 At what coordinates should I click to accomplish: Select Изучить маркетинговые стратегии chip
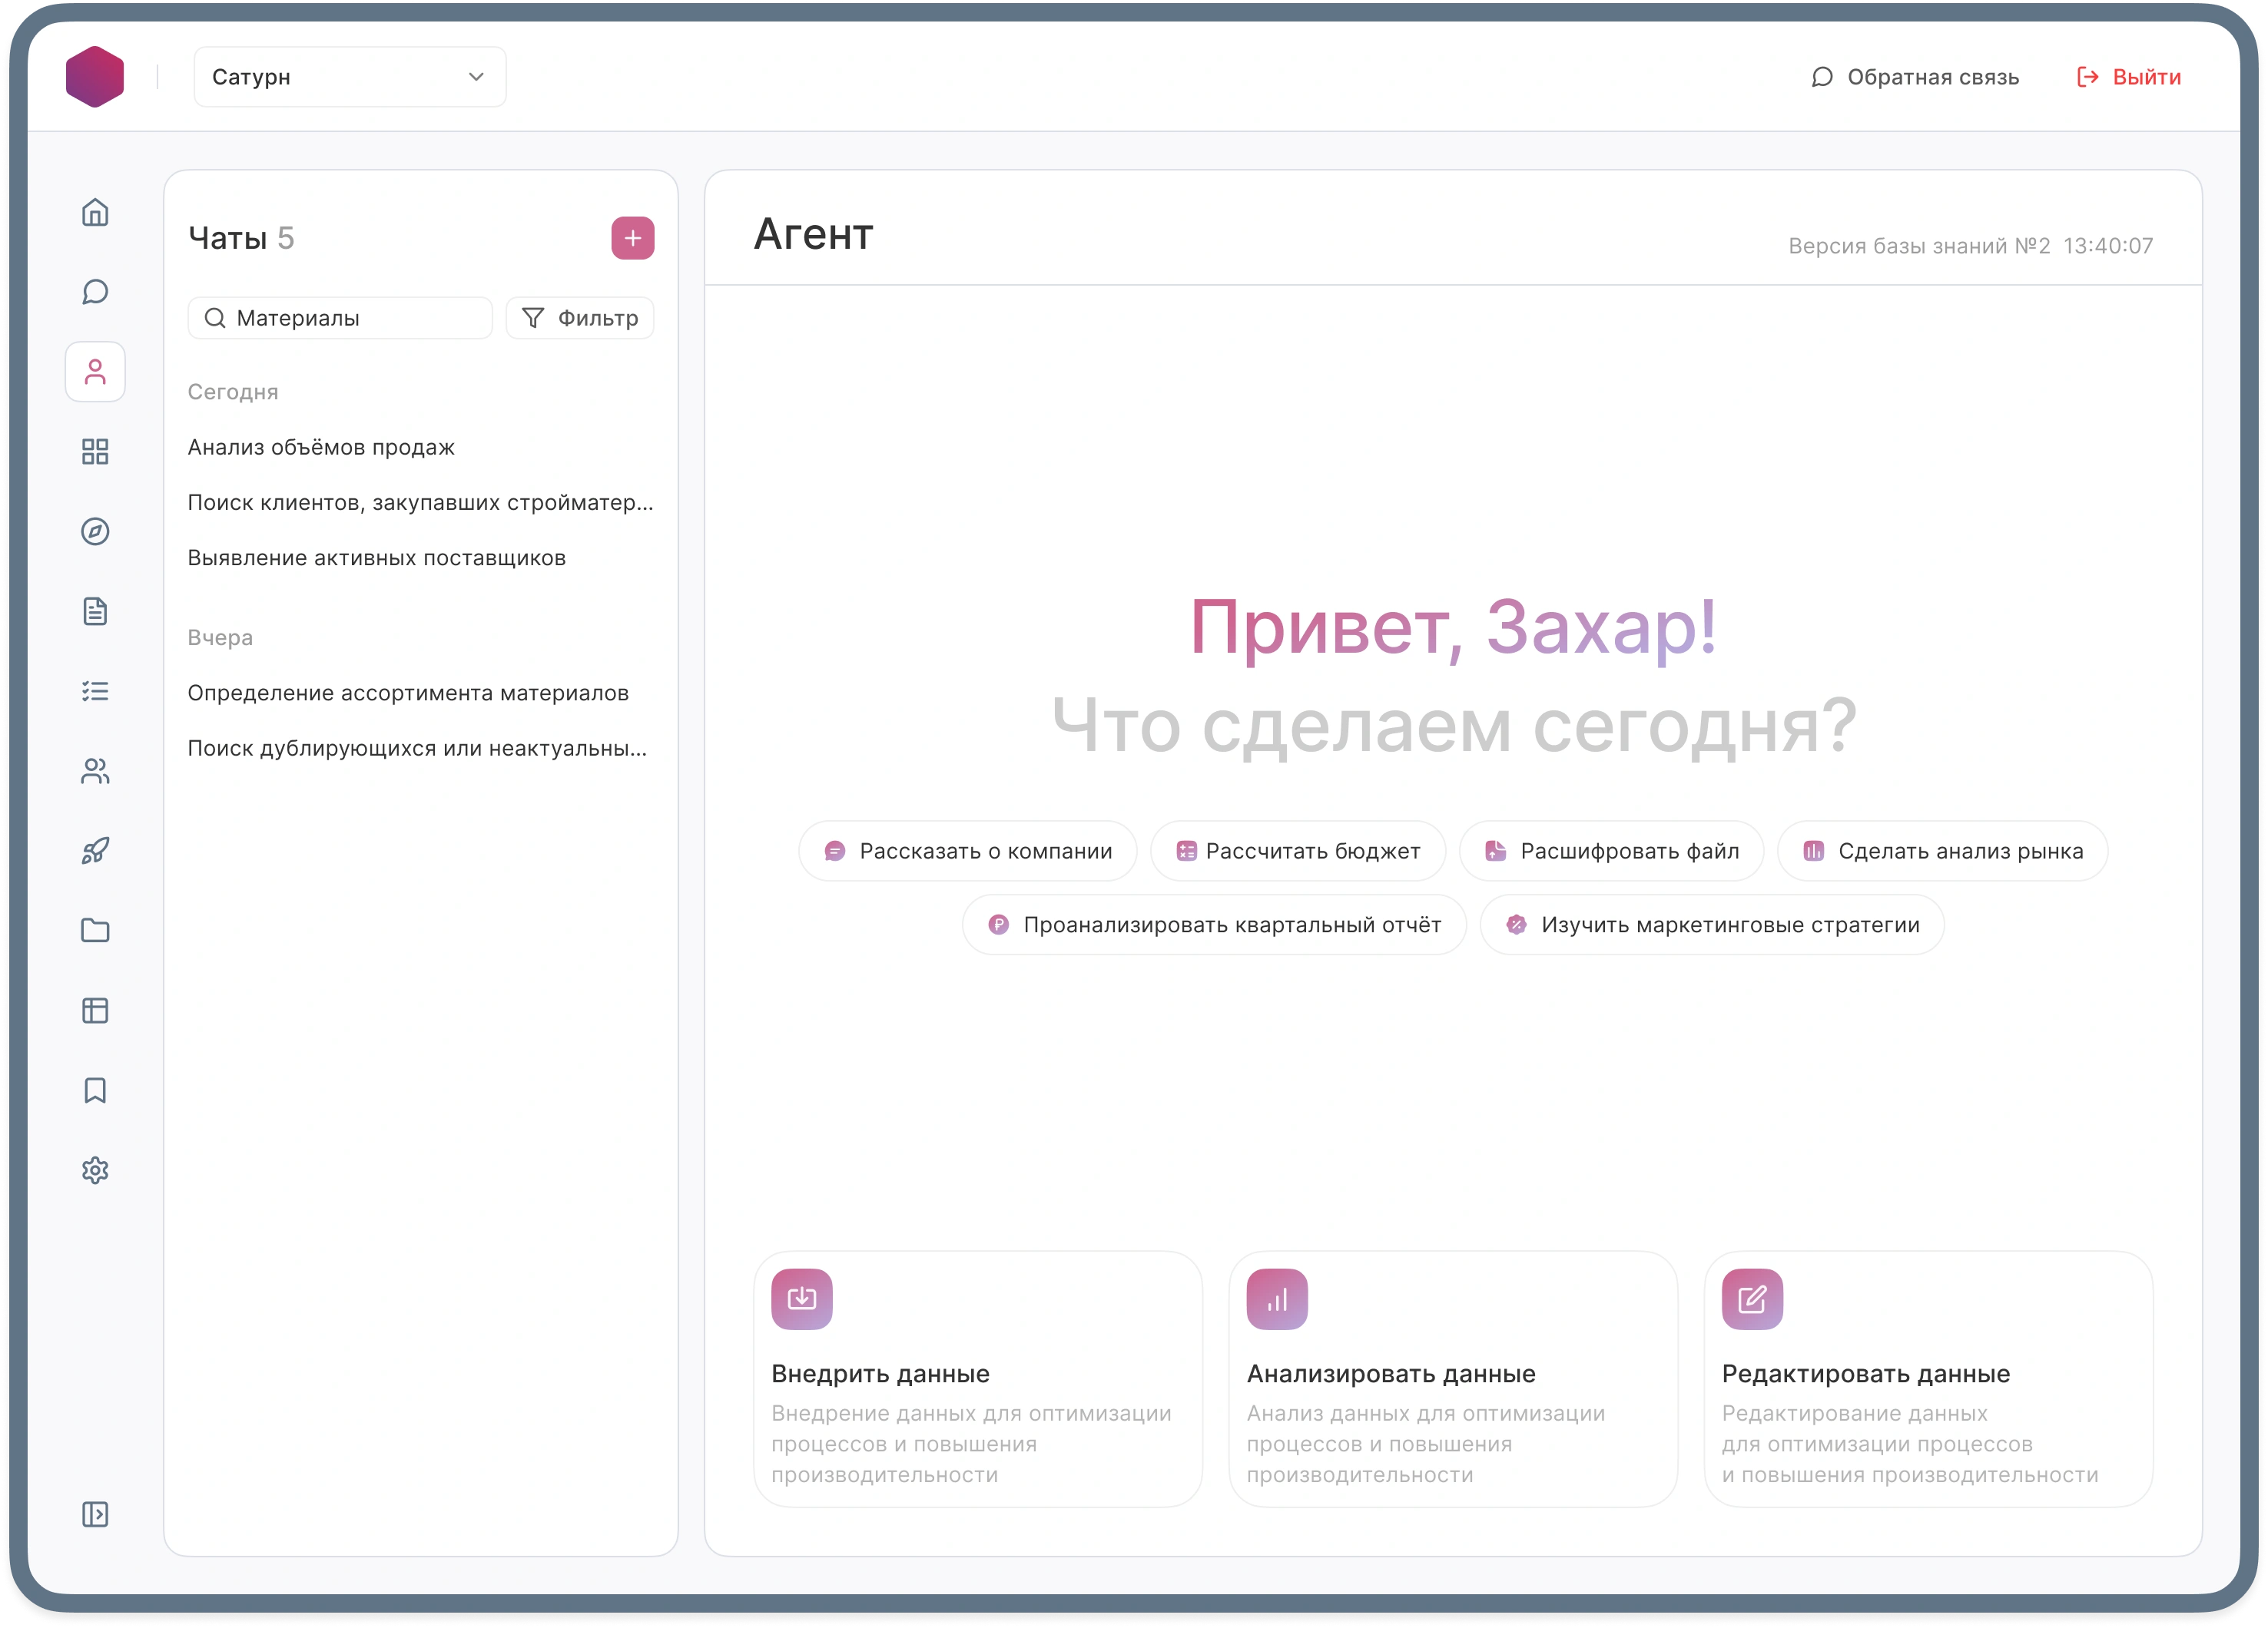coord(1712,925)
